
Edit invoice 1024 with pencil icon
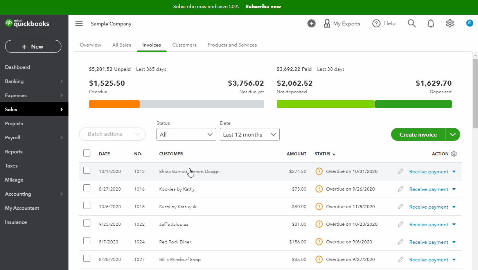coord(400,242)
